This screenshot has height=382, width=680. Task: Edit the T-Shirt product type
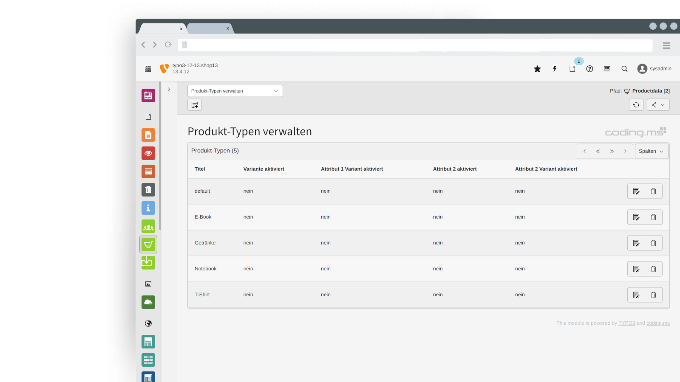[636, 295]
